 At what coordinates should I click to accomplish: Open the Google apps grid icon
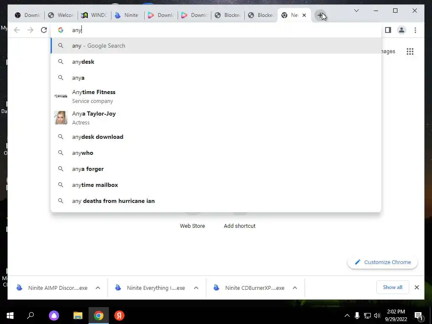coord(410,51)
